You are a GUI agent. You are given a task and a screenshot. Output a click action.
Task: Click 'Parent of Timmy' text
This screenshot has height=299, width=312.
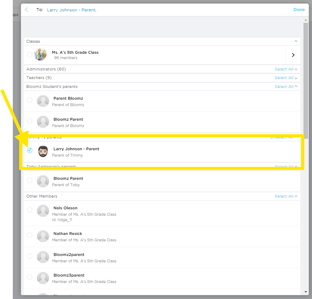tap(67, 155)
